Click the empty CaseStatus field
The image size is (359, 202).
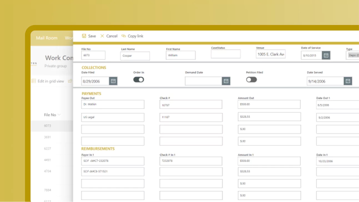pos(226,54)
